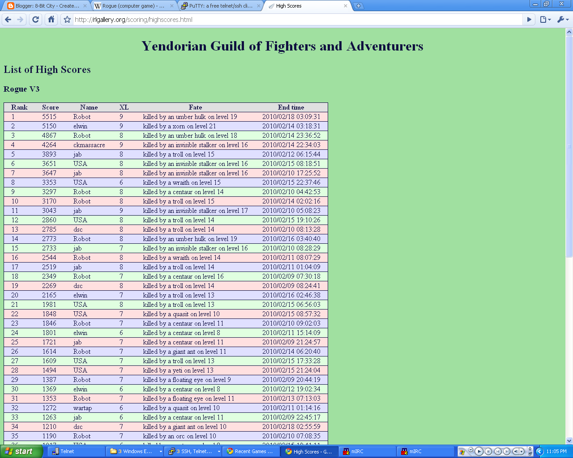Close the Rogue (computer game) tab
The width and height of the screenshot is (573, 458).
click(x=172, y=6)
